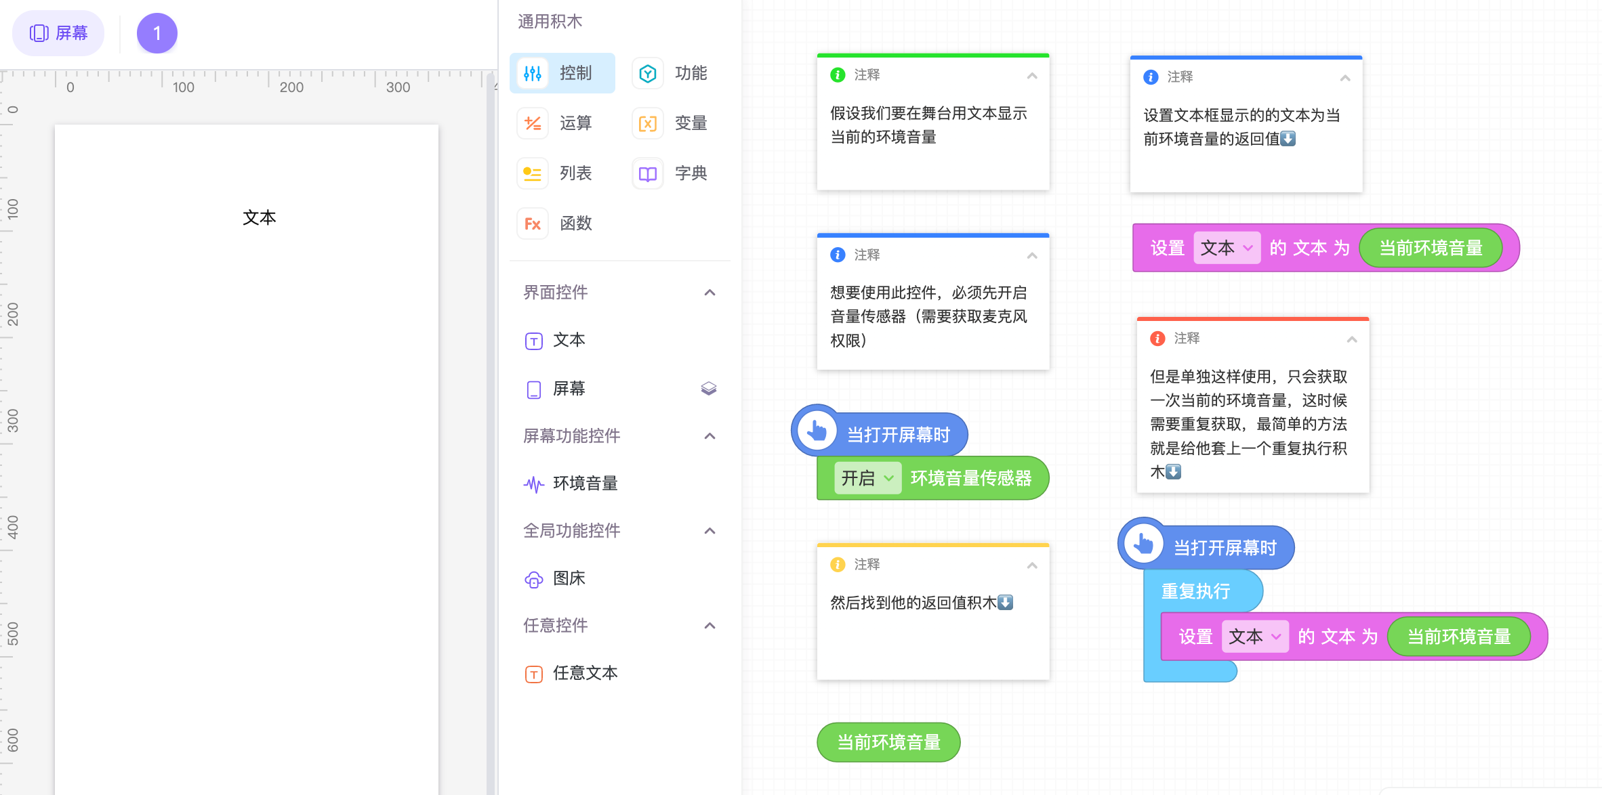1602x795 pixels.
Task: Click the layers icon beside 屏幕
Action: coord(708,389)
